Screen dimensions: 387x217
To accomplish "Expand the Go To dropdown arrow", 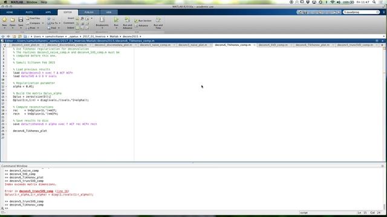I will click(59, 23).
